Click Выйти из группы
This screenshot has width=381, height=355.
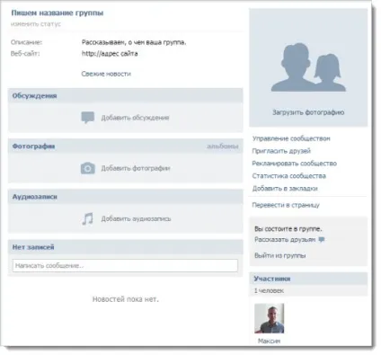[280, 255]
